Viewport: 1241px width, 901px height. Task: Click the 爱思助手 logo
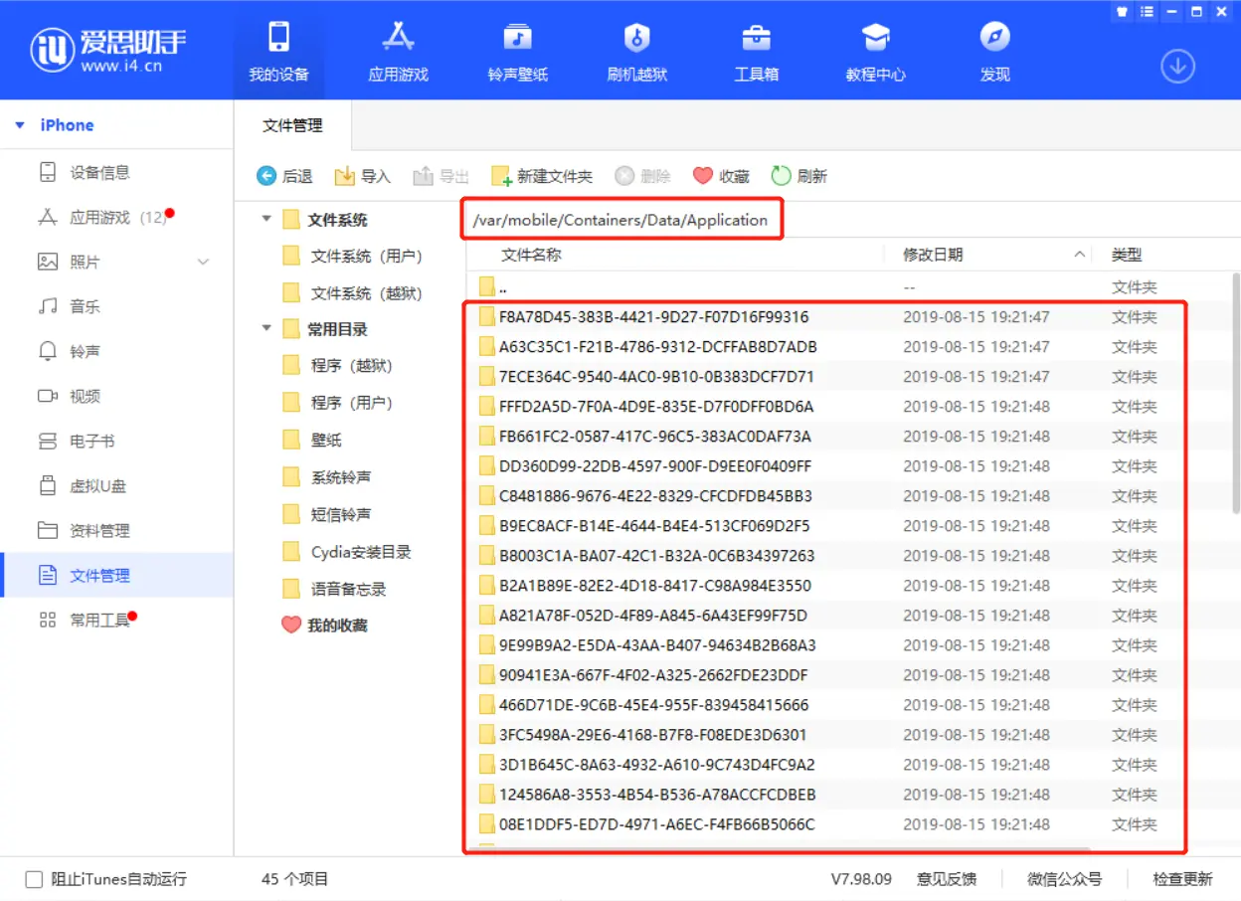point(107,50)
